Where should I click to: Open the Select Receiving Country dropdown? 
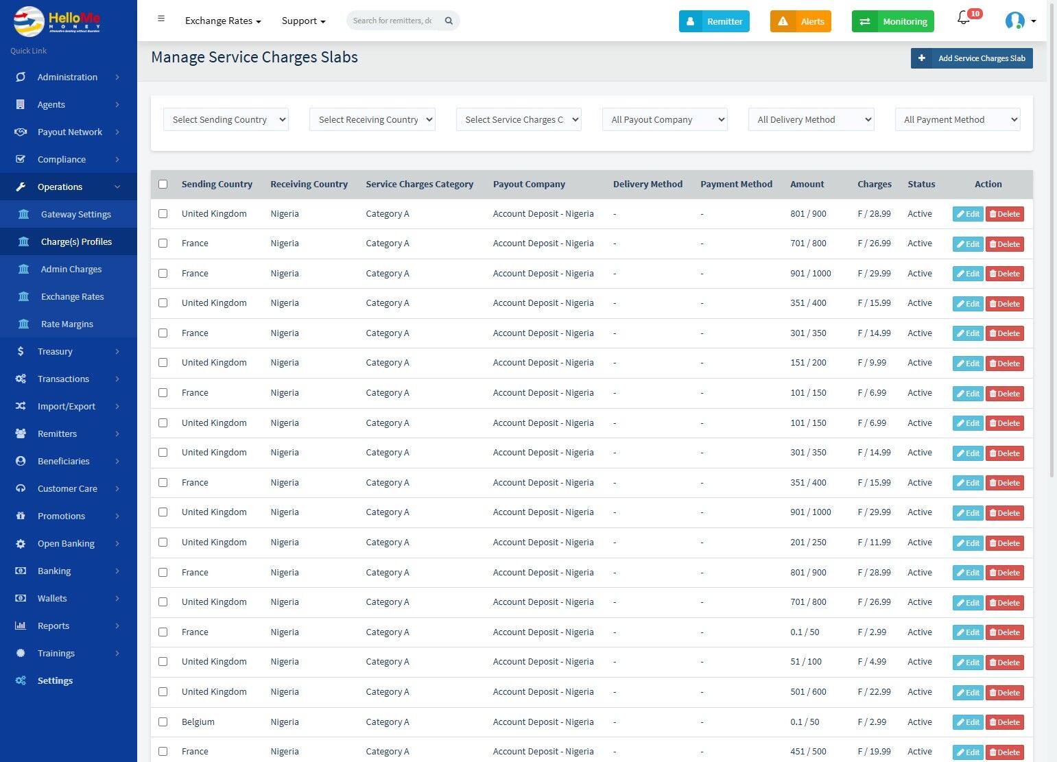click(x=372, y=119)
